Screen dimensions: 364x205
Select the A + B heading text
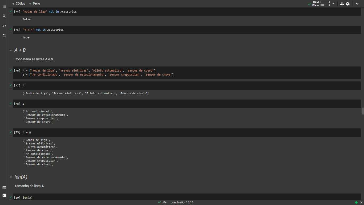(20, 50)
